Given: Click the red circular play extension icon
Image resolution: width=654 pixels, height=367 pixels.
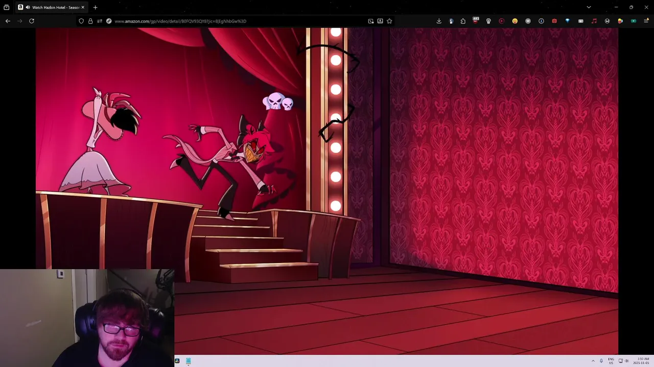Looking at the screenshot, I should click(x=501, y=21).
